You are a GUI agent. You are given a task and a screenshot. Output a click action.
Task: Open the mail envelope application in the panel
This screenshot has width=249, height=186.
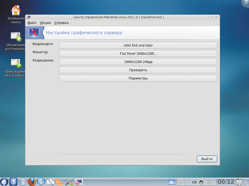coord(50,182)
